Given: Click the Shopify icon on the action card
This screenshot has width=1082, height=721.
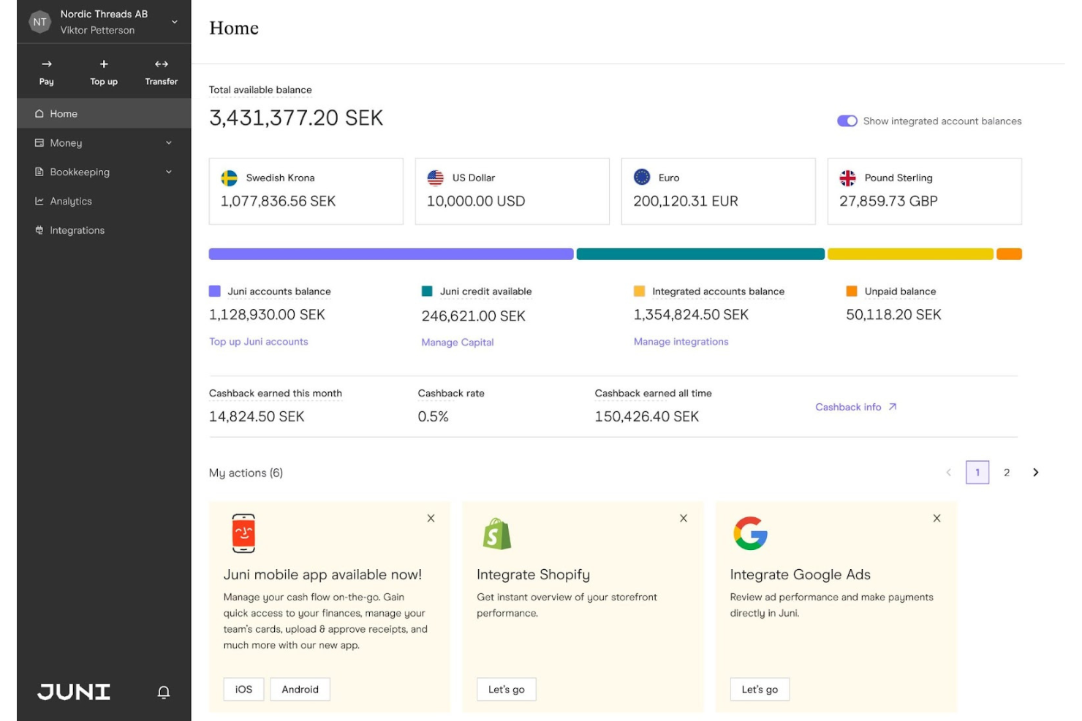Looking at the screenshot, I should coord(496,533).
